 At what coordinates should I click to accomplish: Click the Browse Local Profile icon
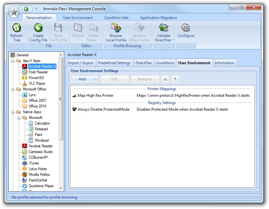coord(116,28)
